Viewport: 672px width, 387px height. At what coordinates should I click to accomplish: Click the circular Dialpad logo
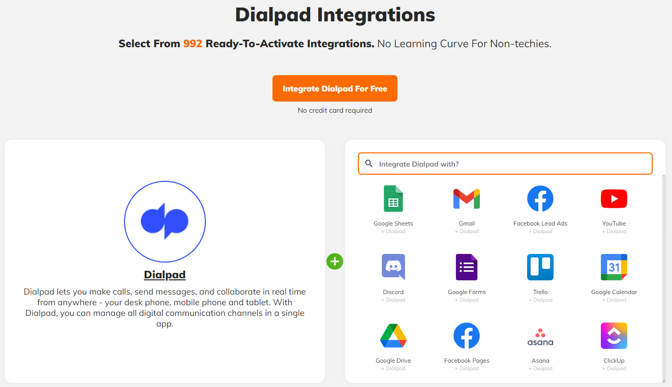click(x=165, y=221)
